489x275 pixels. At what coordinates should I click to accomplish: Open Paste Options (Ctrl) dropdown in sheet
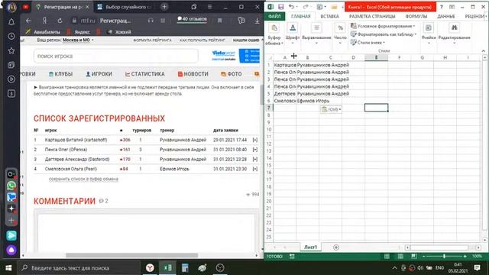pos(331,109)
